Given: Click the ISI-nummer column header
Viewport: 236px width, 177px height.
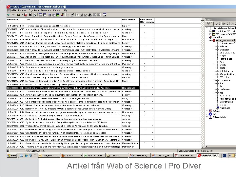Looking at the screenshot, I should coord(13,19).
